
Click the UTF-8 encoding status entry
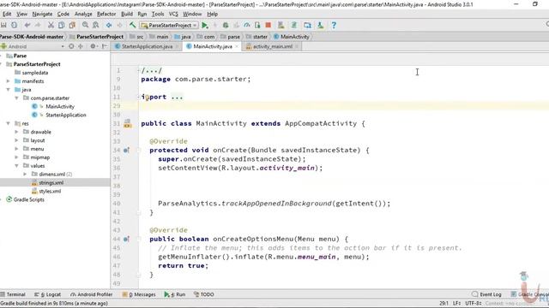point(474,303)
